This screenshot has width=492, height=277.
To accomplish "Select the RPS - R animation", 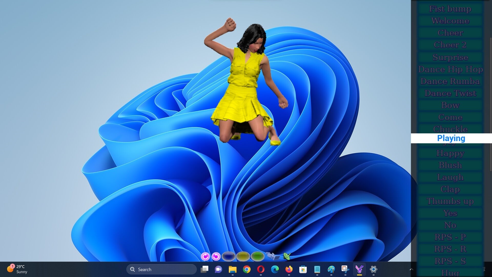I will point(450,249).
